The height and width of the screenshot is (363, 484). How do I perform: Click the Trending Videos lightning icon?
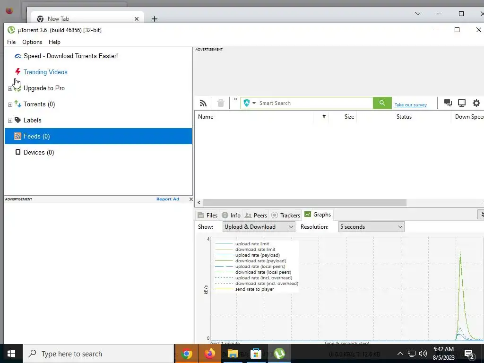18,72
